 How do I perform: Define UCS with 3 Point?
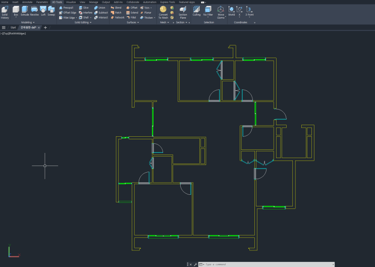pyautogui.click(x=249, y=12)
